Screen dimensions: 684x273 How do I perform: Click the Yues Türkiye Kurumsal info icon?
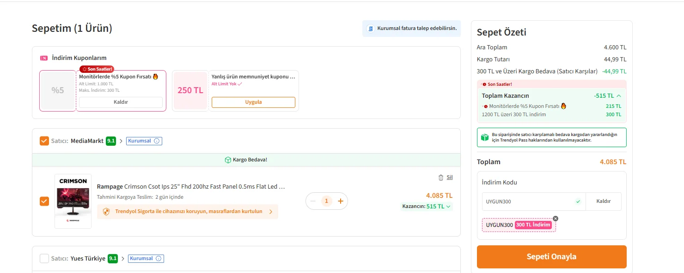(x=159, y=259)
